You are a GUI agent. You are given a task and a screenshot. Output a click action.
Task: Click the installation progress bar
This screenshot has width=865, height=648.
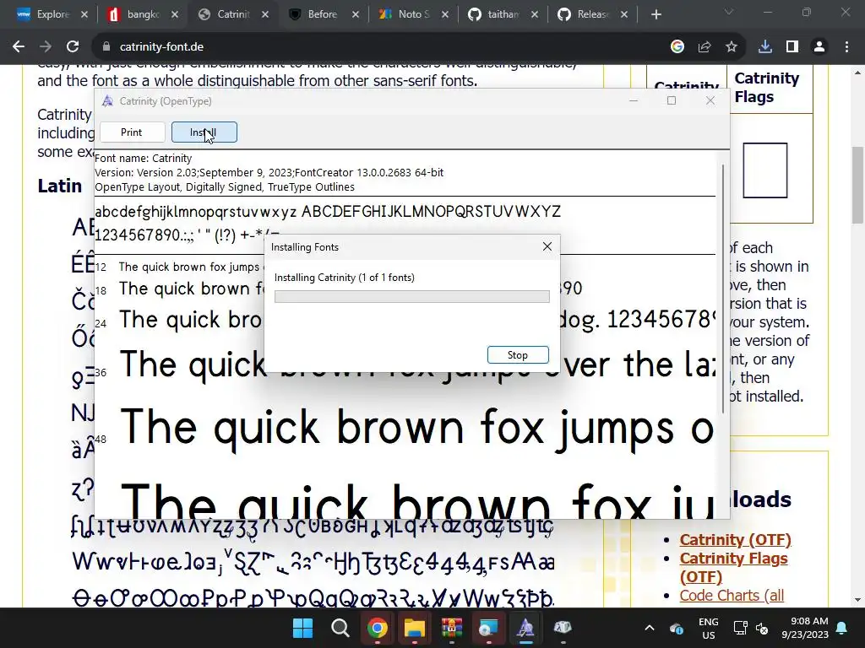[411, 296]
